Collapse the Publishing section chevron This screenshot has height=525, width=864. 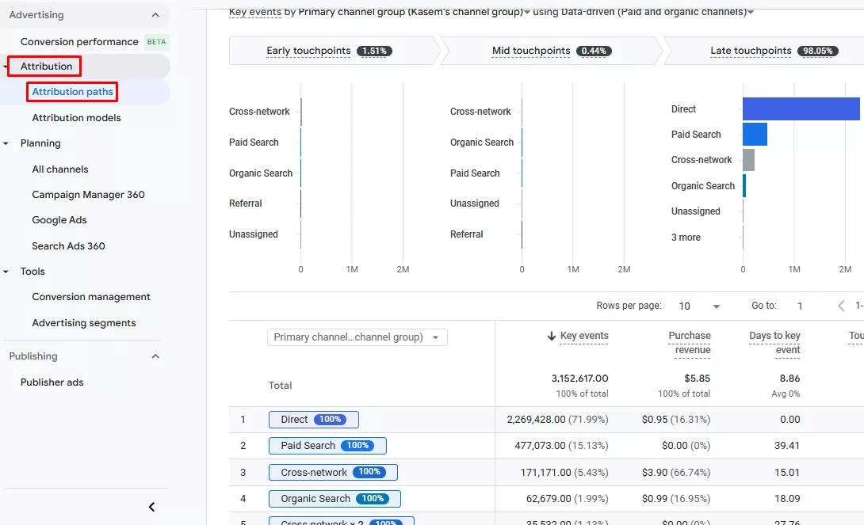coord(155,356)
